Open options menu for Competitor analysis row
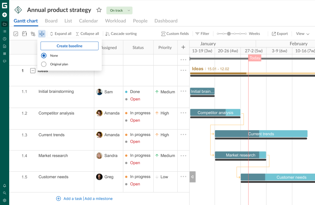 (x=183, y=113)
